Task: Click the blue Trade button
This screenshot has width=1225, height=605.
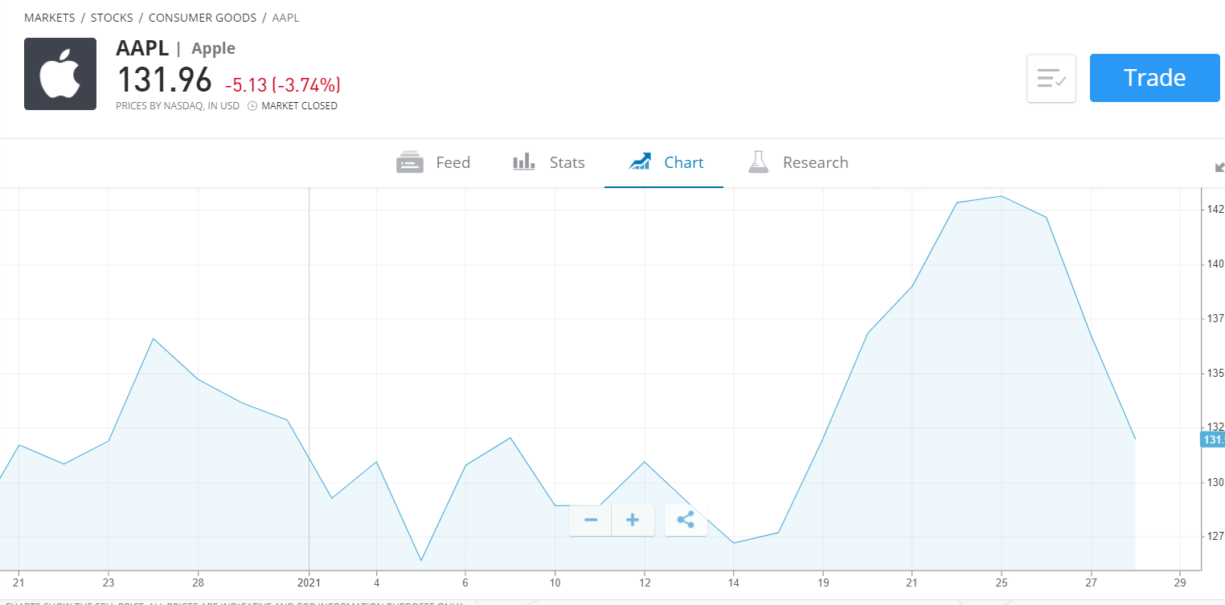Action: 1154,78
